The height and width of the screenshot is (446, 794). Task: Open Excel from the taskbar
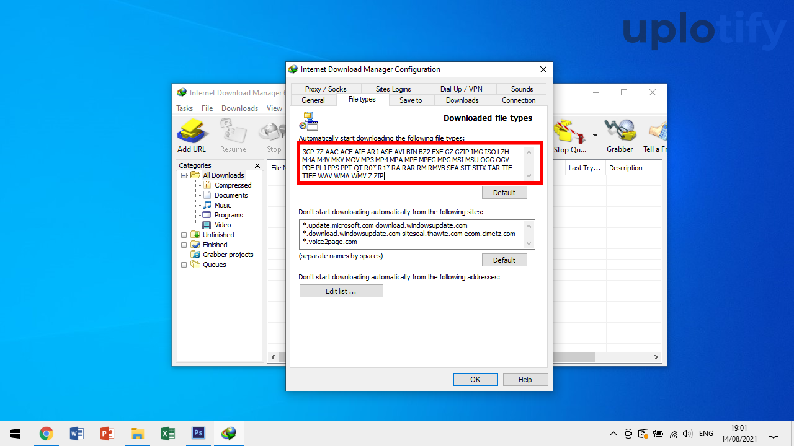coord(167,434)
